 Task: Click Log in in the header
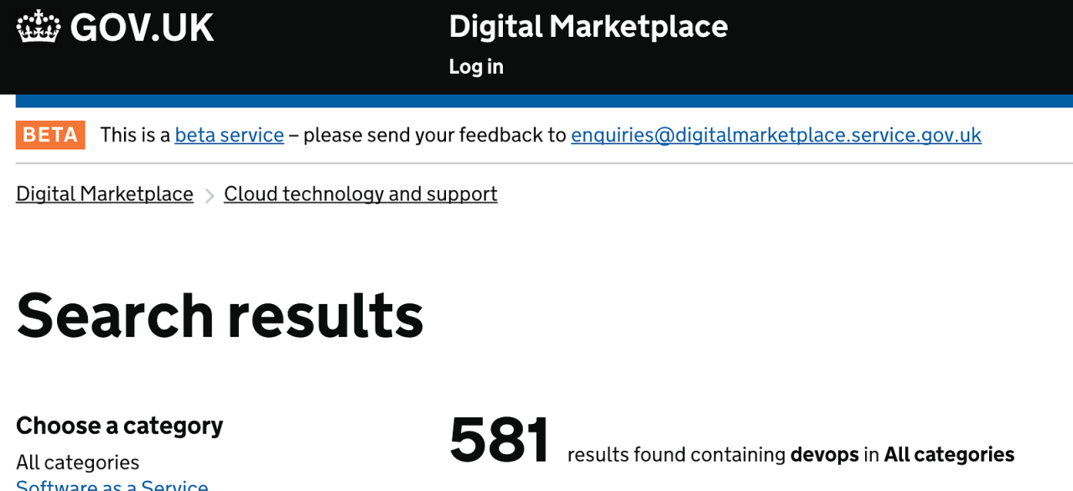[476, 66]
